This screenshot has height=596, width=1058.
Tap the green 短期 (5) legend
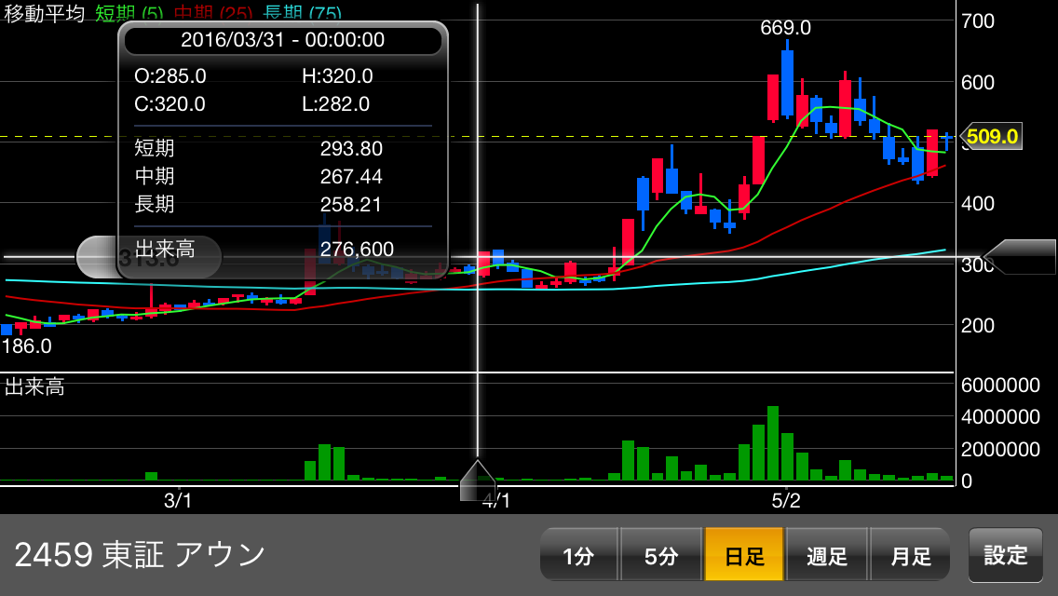[x=129, y=14]
